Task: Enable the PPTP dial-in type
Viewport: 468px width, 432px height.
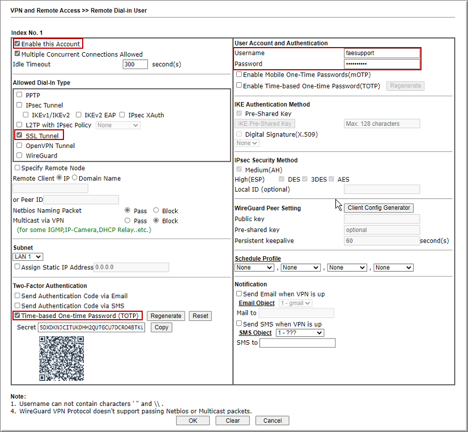Action: coord(19,95)
